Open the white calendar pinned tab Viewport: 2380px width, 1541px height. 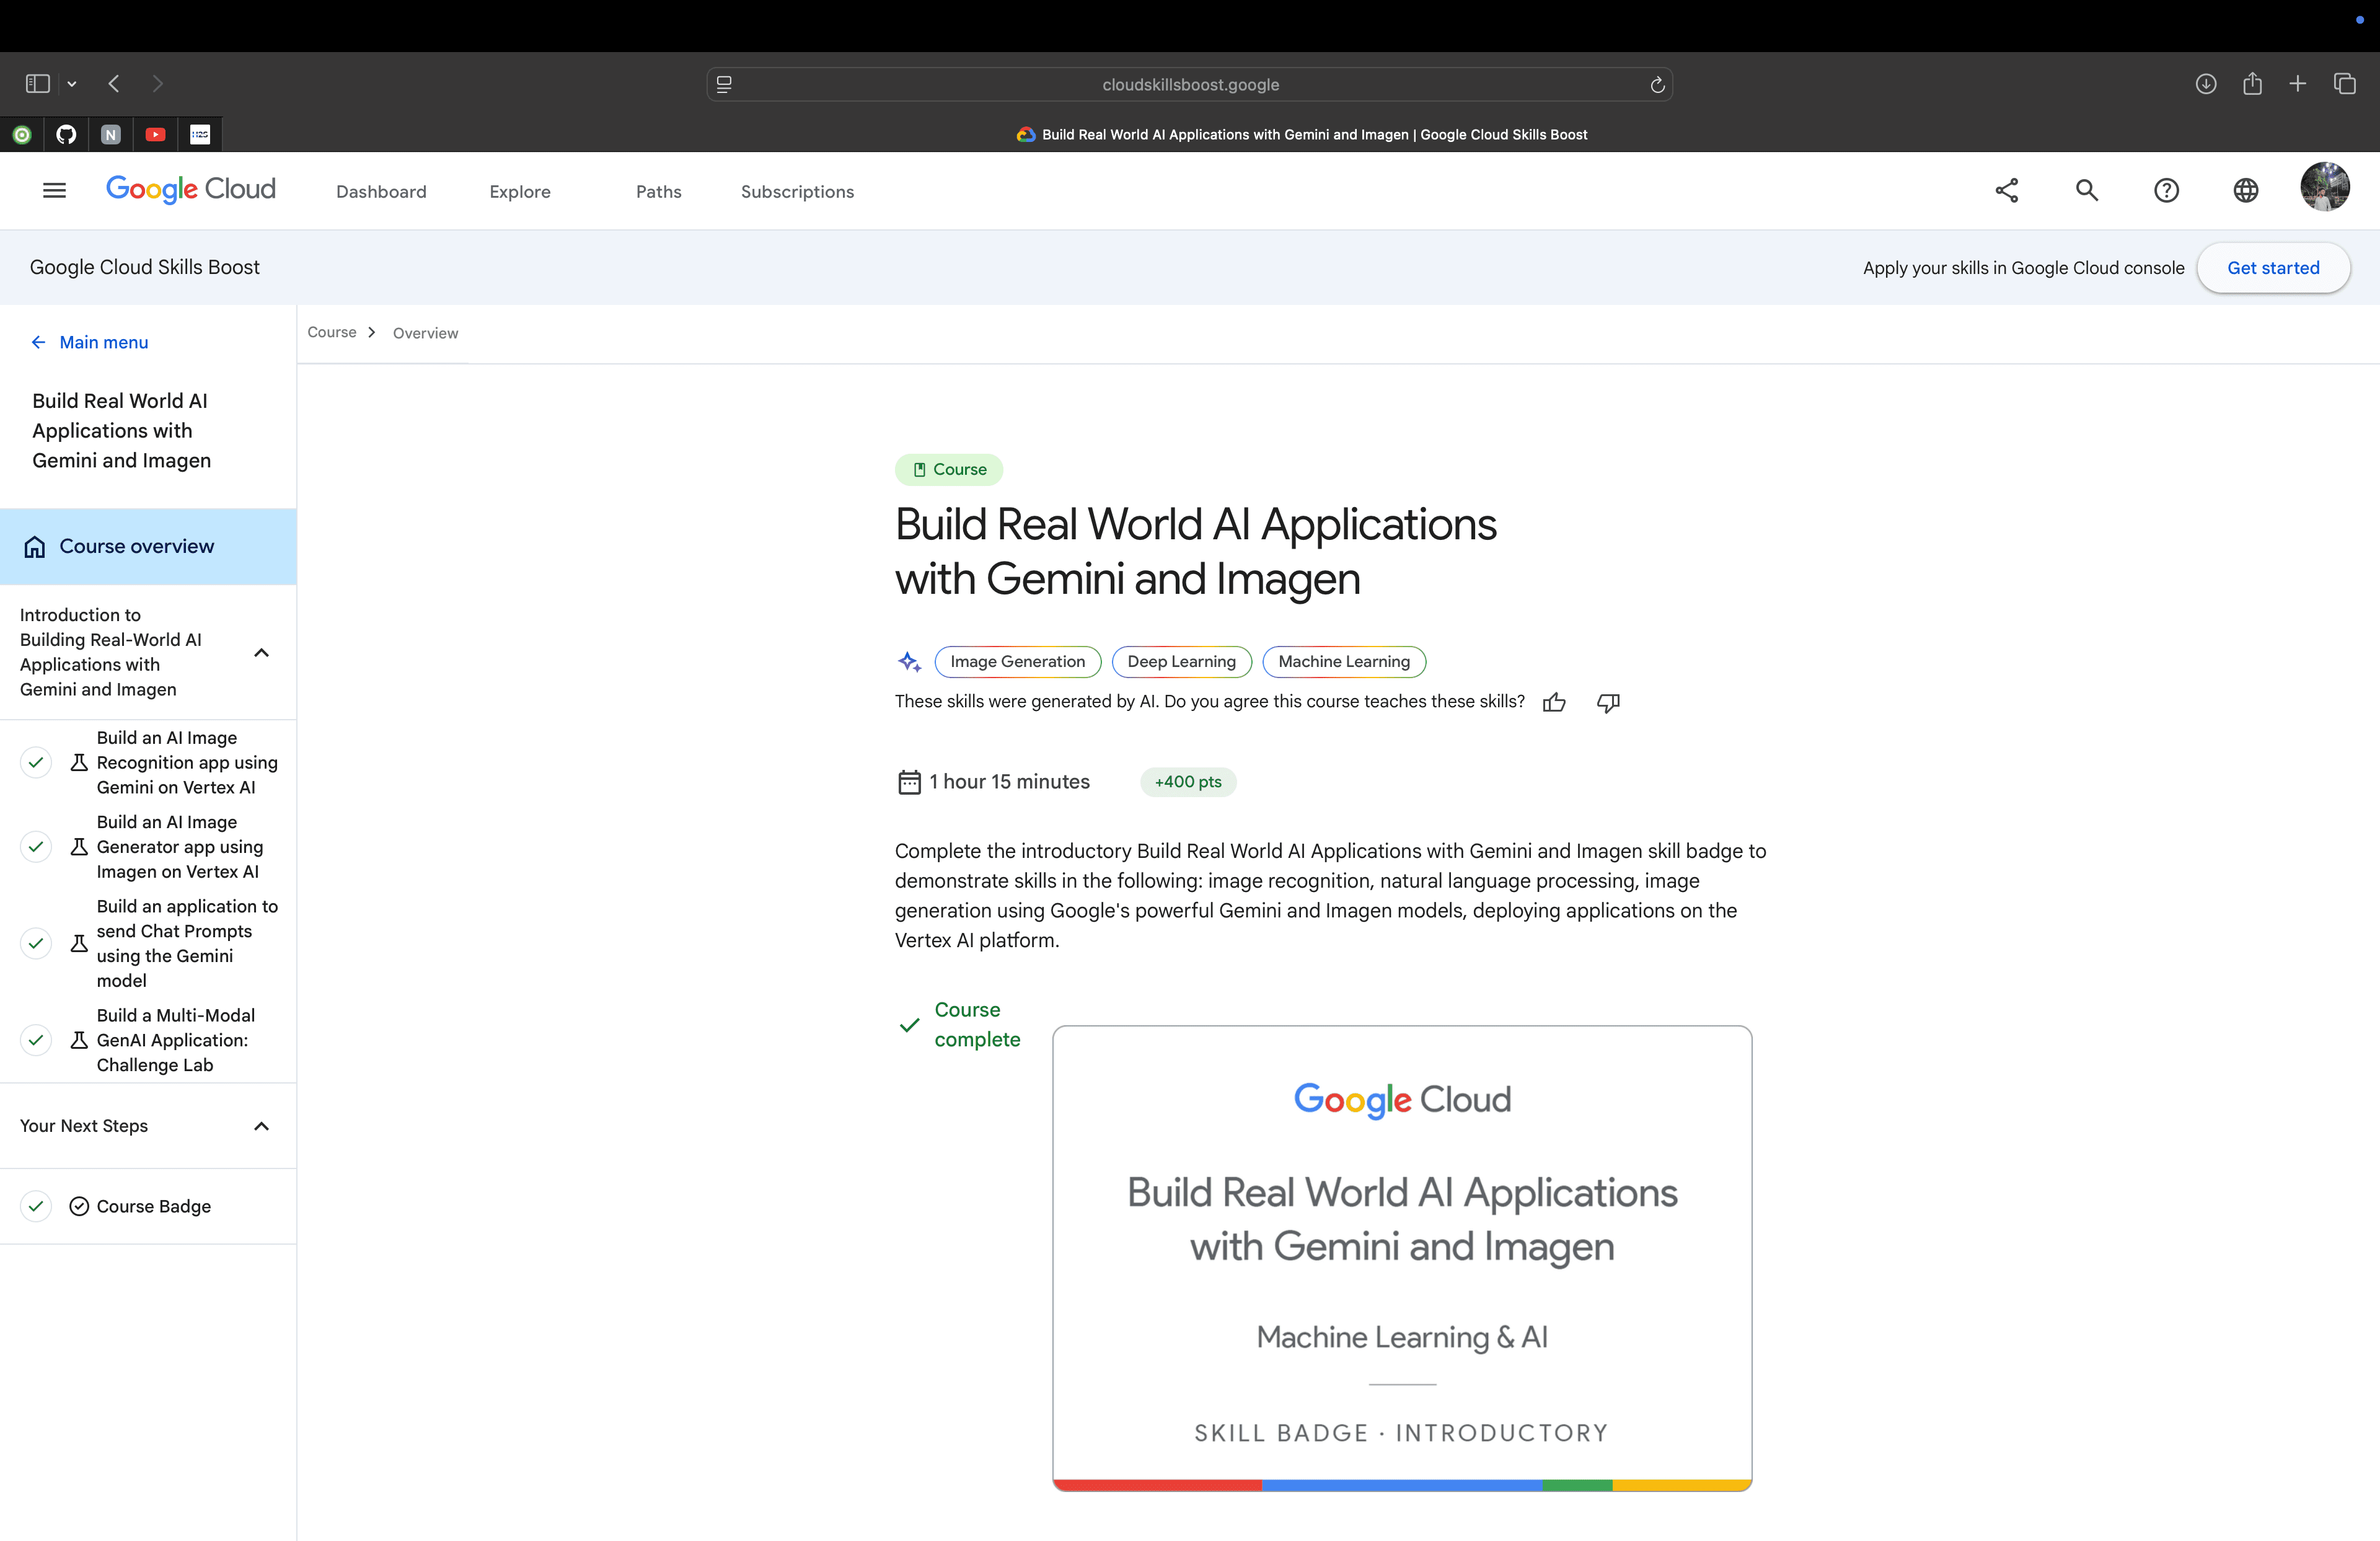pyautogui.click(x=200, y=134)
